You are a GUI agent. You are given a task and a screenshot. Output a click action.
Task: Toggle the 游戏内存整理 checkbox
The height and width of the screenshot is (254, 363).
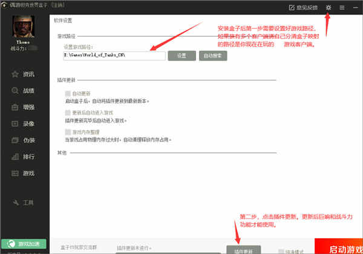click(68, 132)
